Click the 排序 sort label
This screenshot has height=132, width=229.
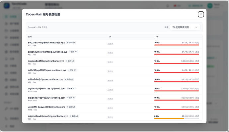166,27
